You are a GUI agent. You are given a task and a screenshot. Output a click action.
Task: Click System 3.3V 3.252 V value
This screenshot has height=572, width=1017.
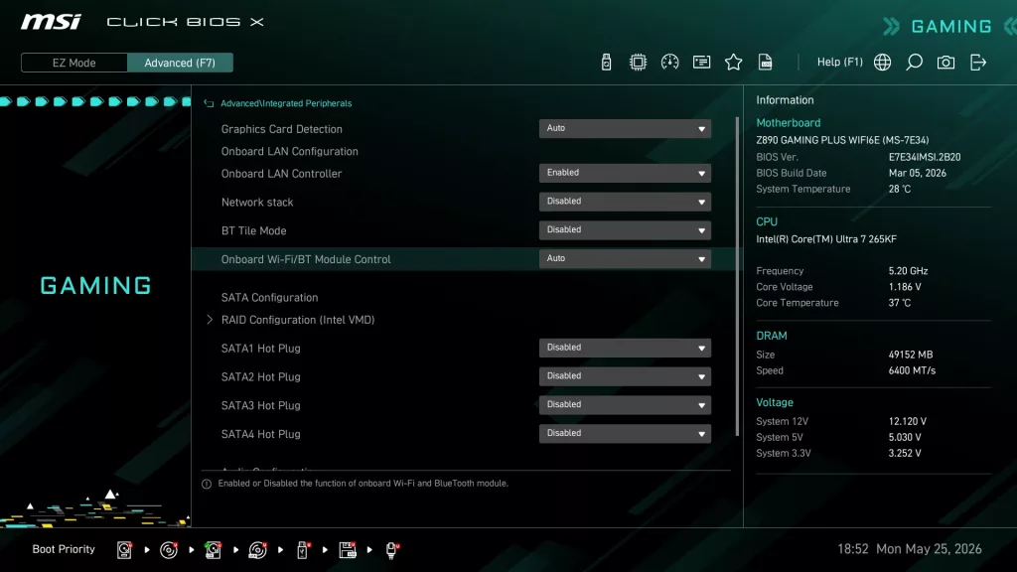(x=905, y=453)
